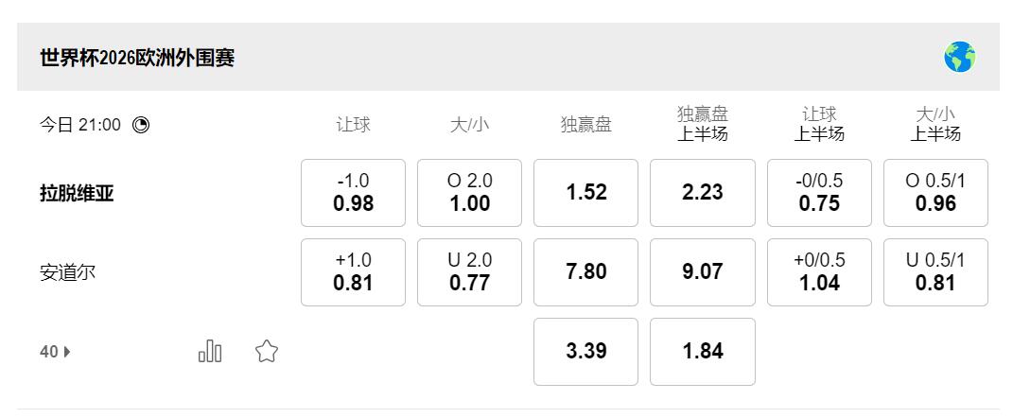
Task: Pick first-half Under 0.5/1 at 0.81
Action: (x=935, y=272)
